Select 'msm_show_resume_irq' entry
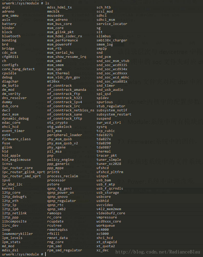The width and height of the screenshot is (203, 257). click(x=67, y=57)
